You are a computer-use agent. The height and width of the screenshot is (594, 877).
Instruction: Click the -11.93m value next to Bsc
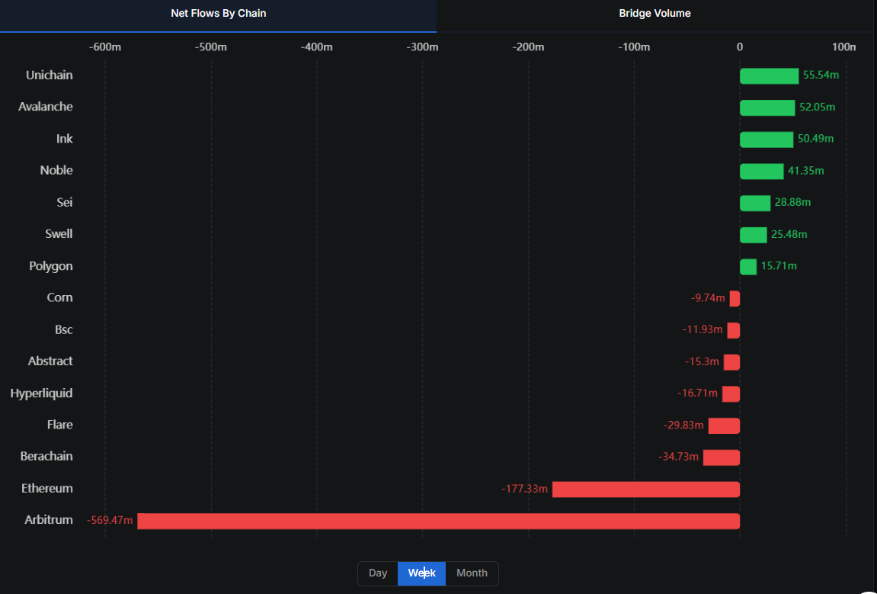(702, 330)
